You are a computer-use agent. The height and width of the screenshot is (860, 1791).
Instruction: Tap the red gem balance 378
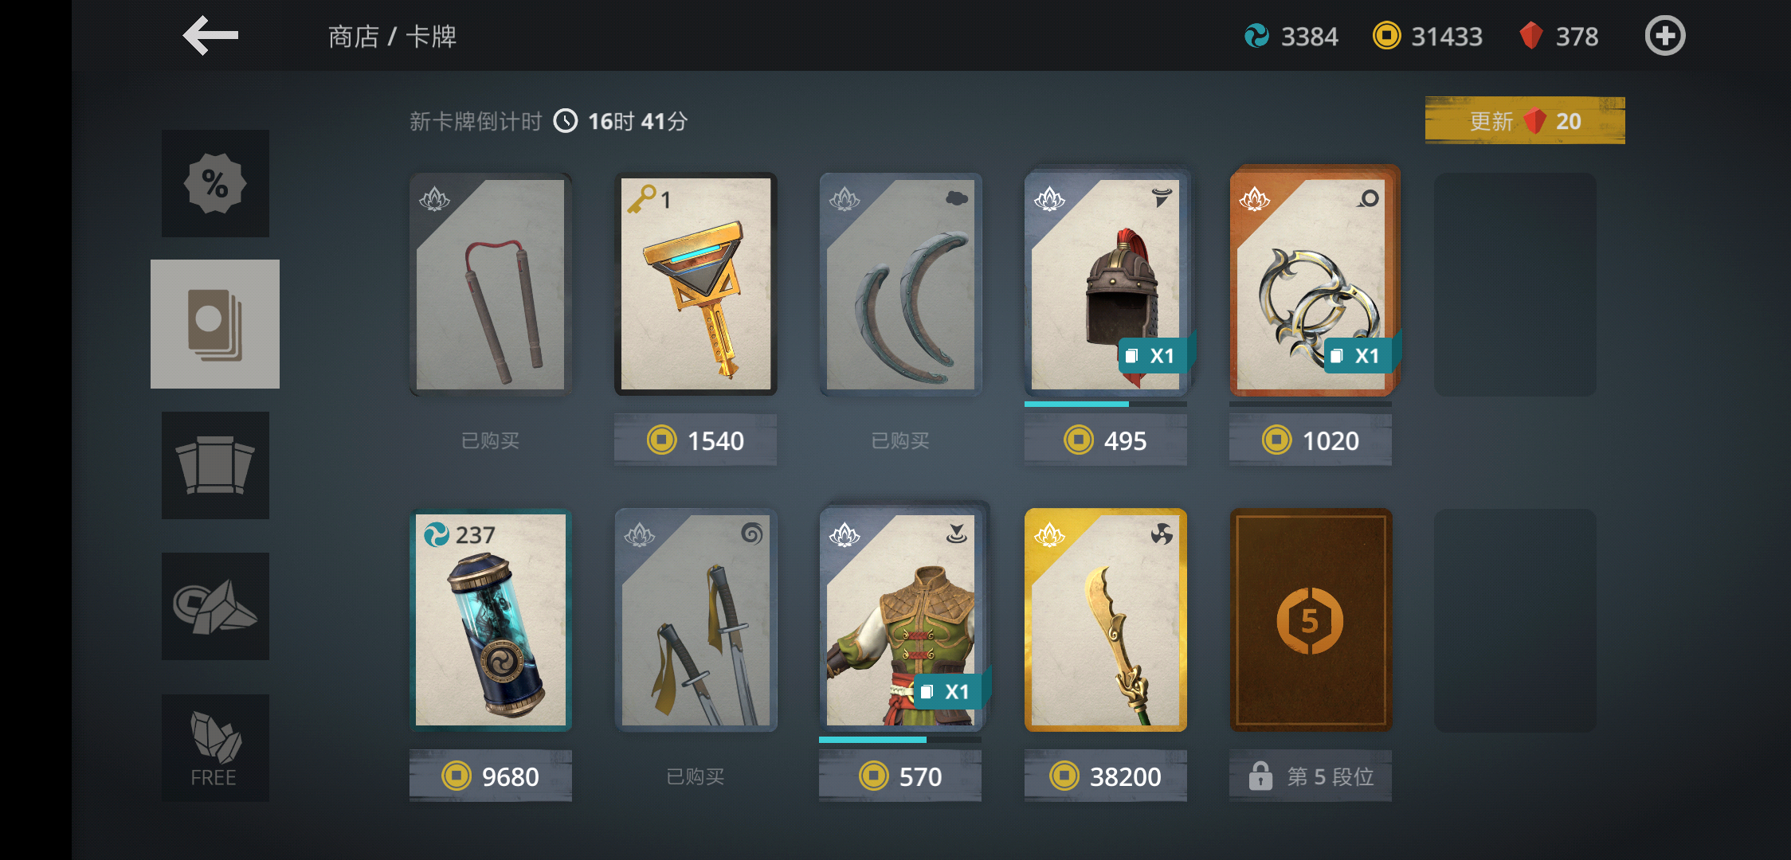[1558, 36]
